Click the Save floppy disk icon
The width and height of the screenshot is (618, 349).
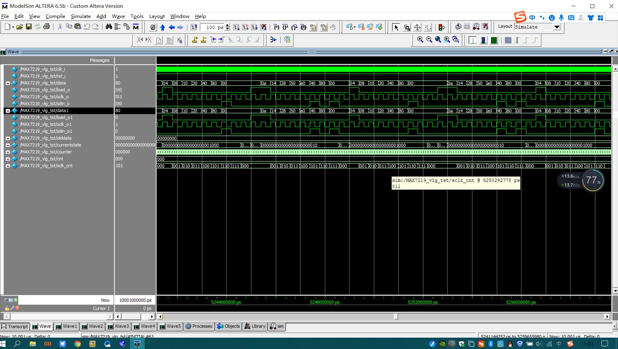[29, 27]
